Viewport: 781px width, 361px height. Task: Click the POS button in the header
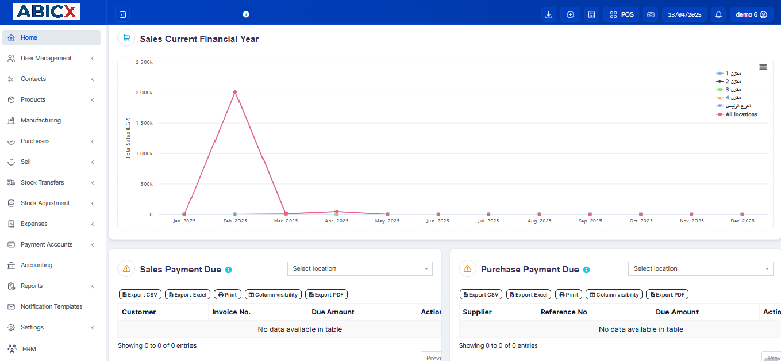click(621, 14)
